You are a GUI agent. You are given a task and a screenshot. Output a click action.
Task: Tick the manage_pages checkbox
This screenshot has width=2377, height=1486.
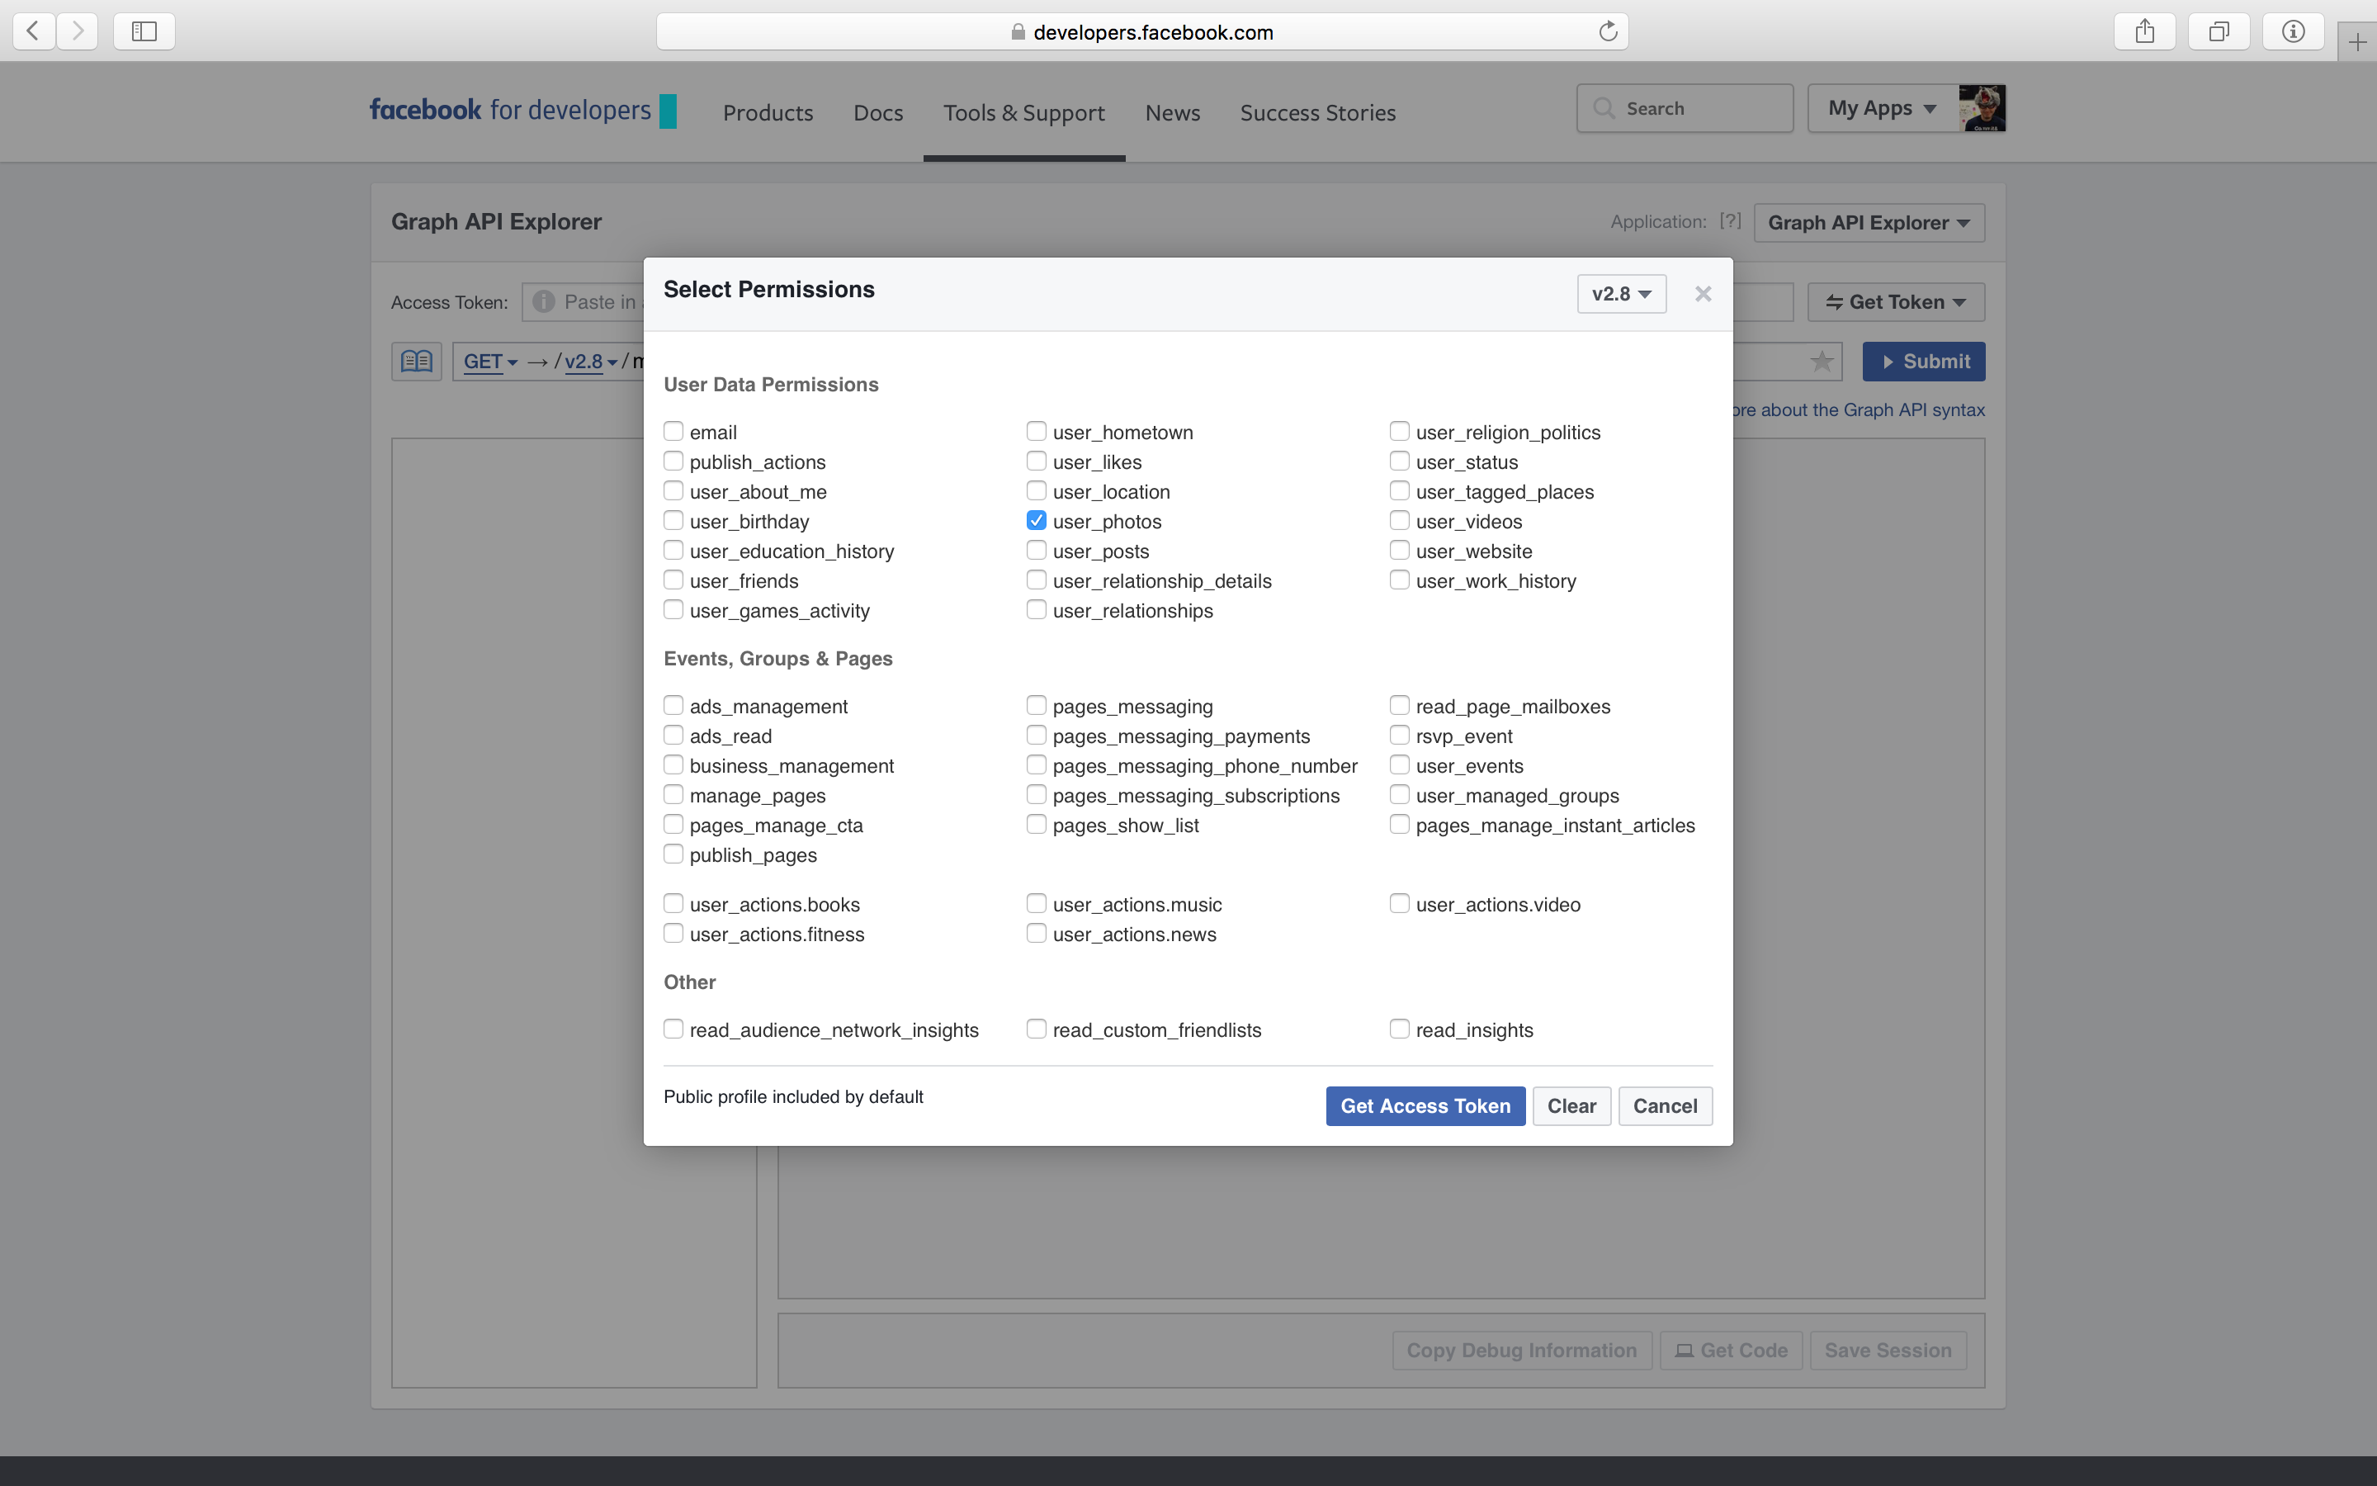[x=673, y=794]
